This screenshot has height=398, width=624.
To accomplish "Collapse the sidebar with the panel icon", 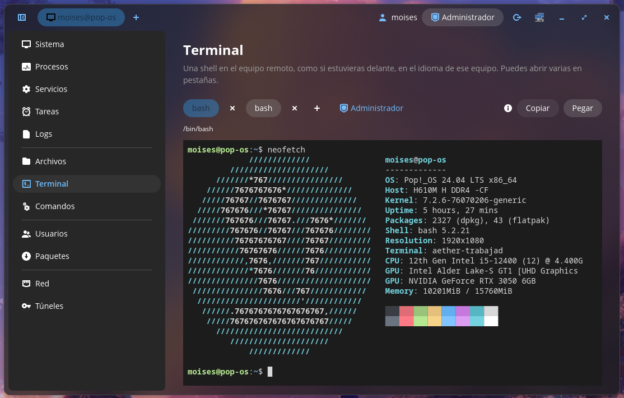I will (x=22, y=17).
